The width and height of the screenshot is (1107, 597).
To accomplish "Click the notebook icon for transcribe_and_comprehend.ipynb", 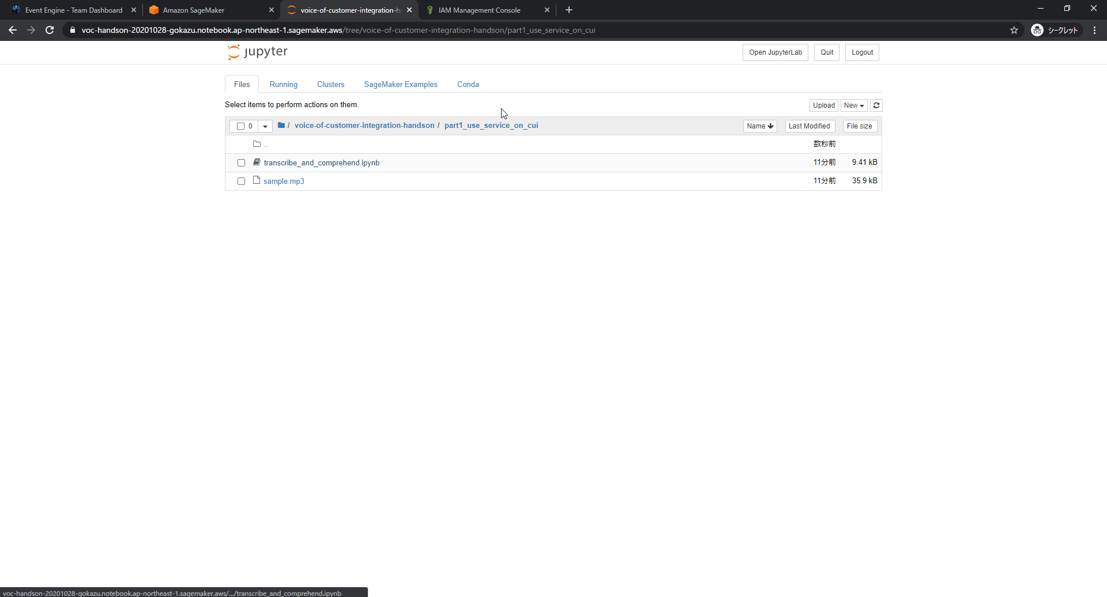I will click(257, 163).
